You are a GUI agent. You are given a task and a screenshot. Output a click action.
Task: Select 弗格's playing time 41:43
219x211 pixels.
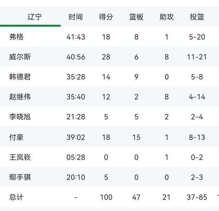coord(76,37)
